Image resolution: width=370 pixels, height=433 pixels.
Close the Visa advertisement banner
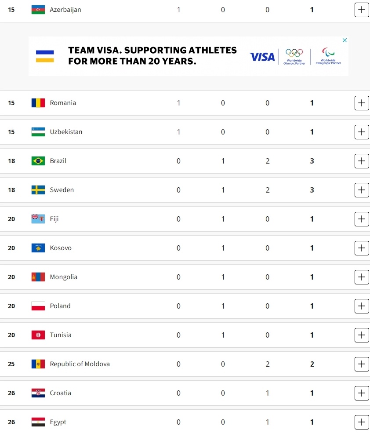tap(345, 40)
